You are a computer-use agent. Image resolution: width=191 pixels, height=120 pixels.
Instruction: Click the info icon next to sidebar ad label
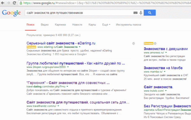click(155, 43)
